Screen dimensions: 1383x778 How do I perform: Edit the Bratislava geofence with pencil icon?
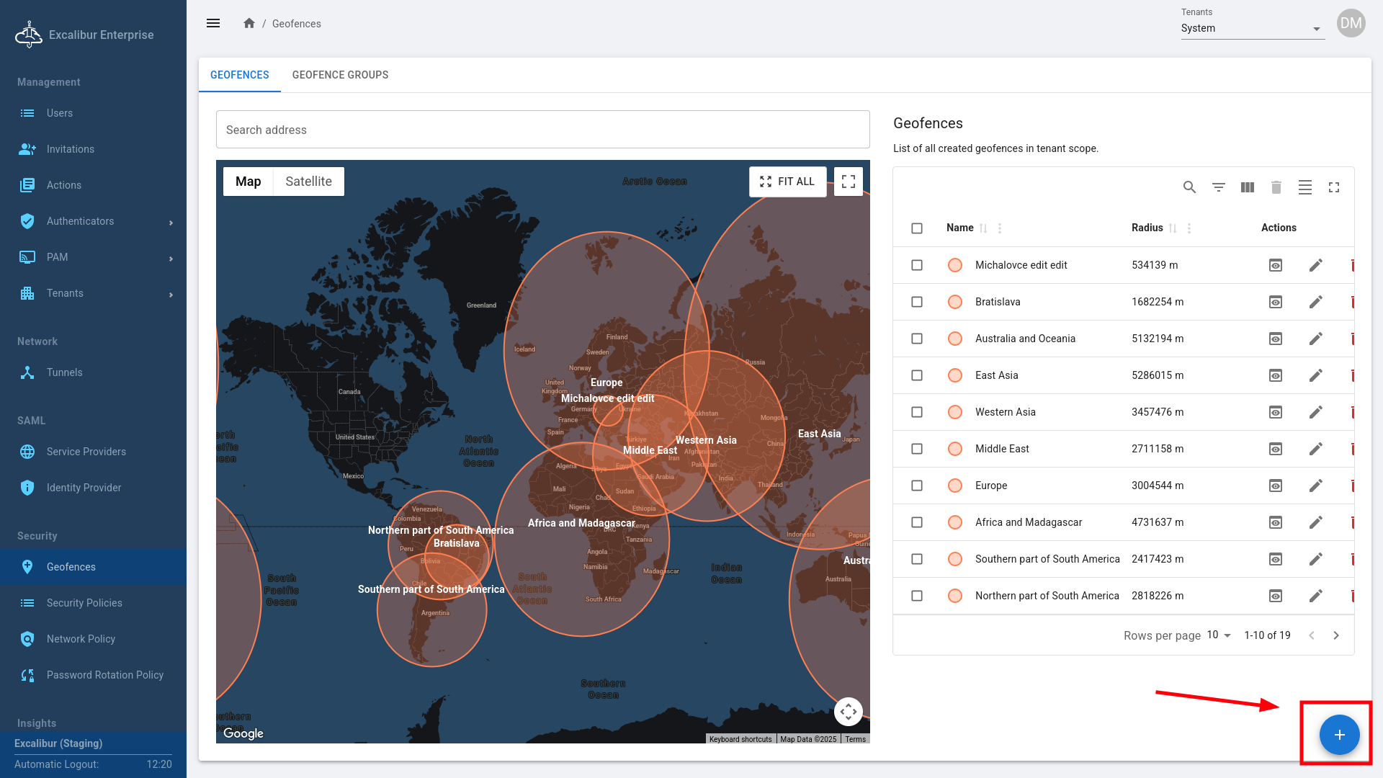(x=1315, y=302)
